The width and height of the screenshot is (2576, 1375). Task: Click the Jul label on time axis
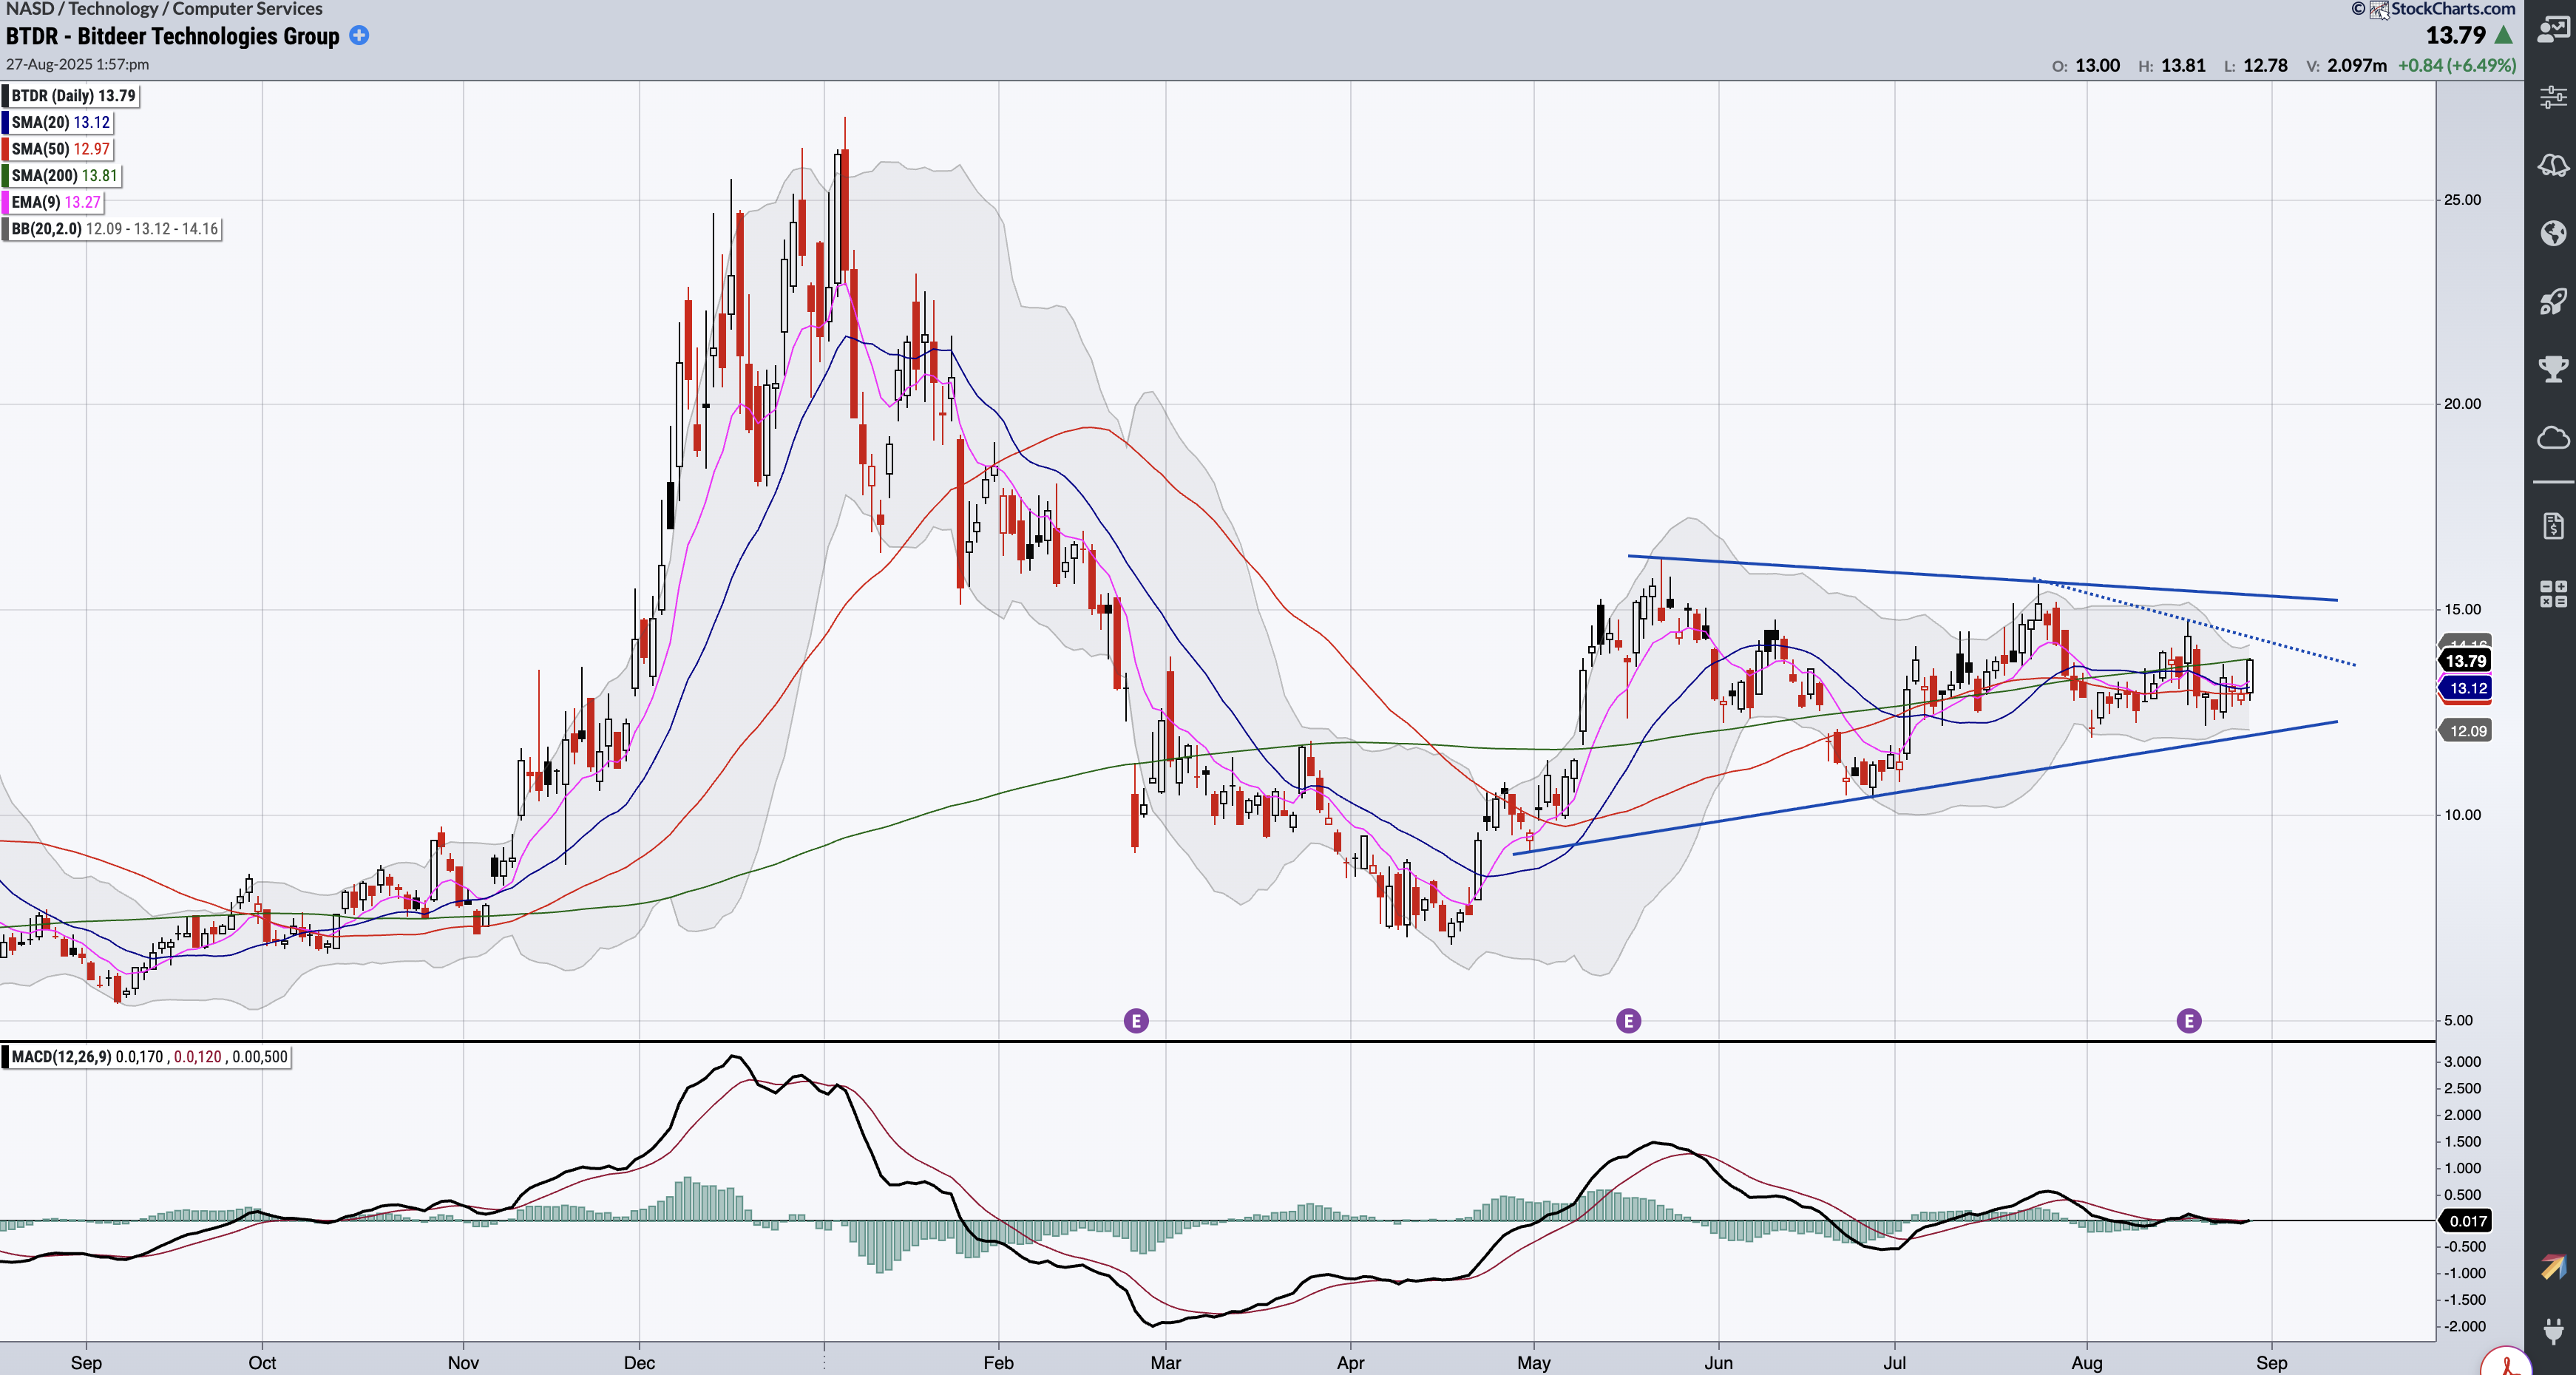point(1894,1363)
